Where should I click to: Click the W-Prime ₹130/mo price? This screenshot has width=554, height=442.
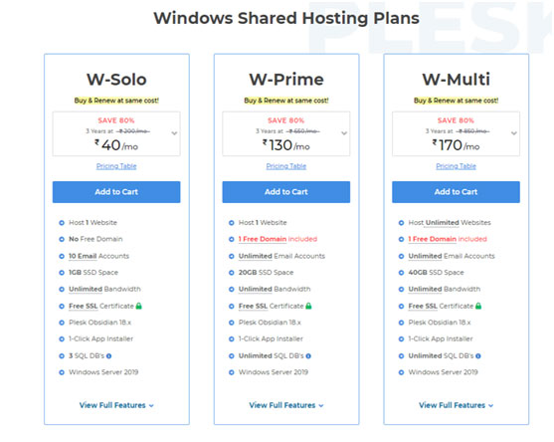pos(286,145)
